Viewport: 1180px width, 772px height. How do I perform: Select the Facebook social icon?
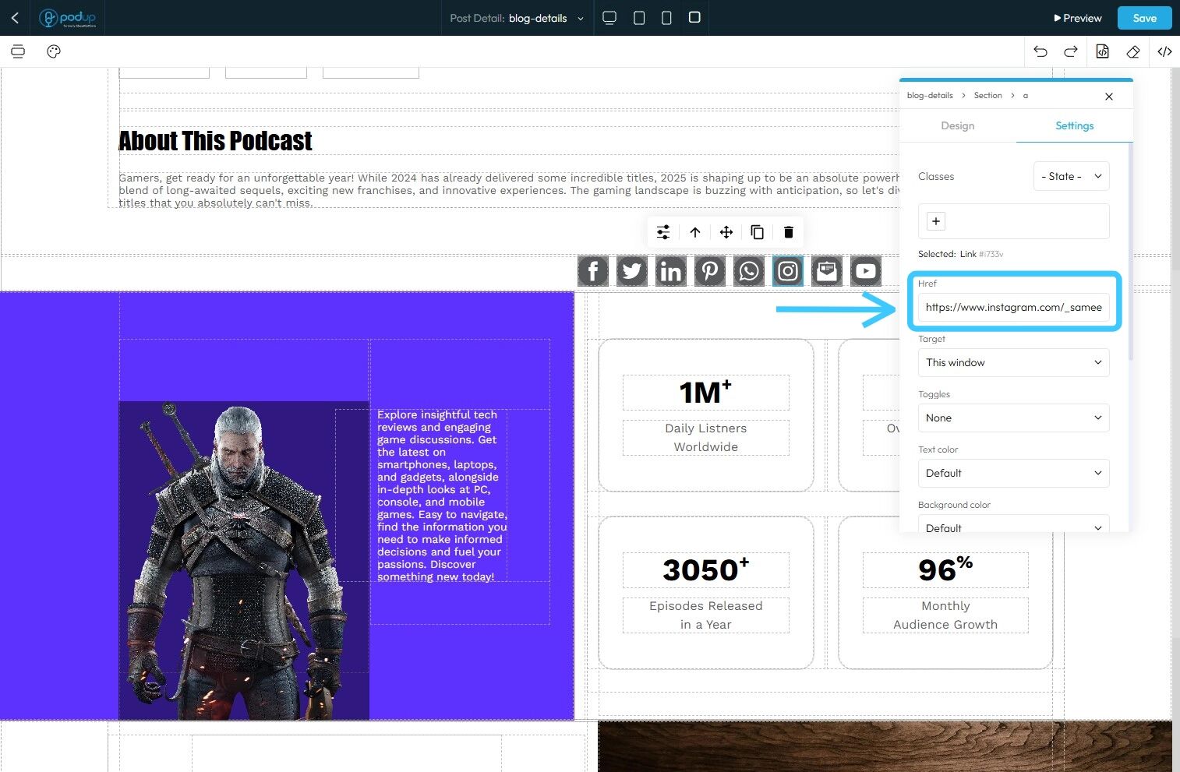pos(593,271)
